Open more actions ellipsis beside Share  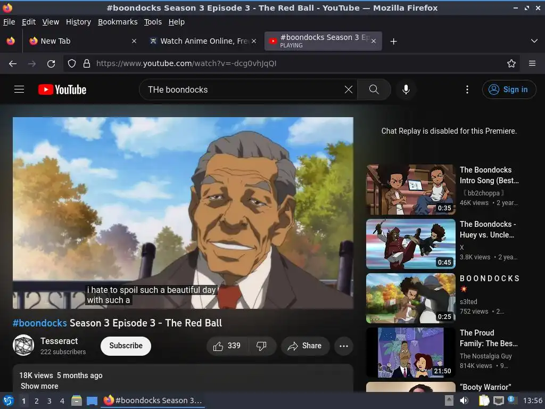coord(344,346)
